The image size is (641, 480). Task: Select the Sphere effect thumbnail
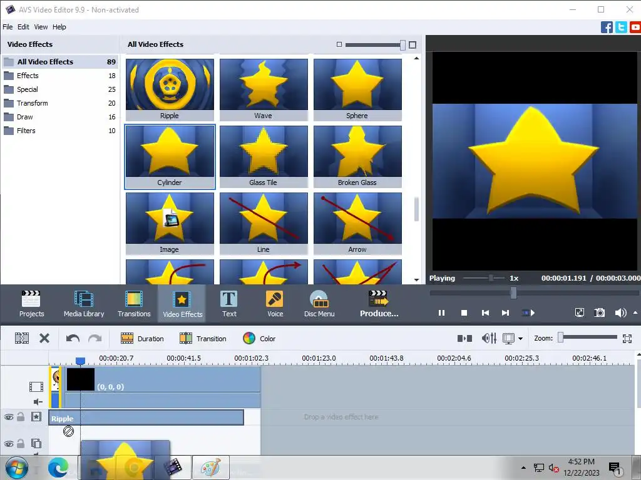click(x=357, y=89)
